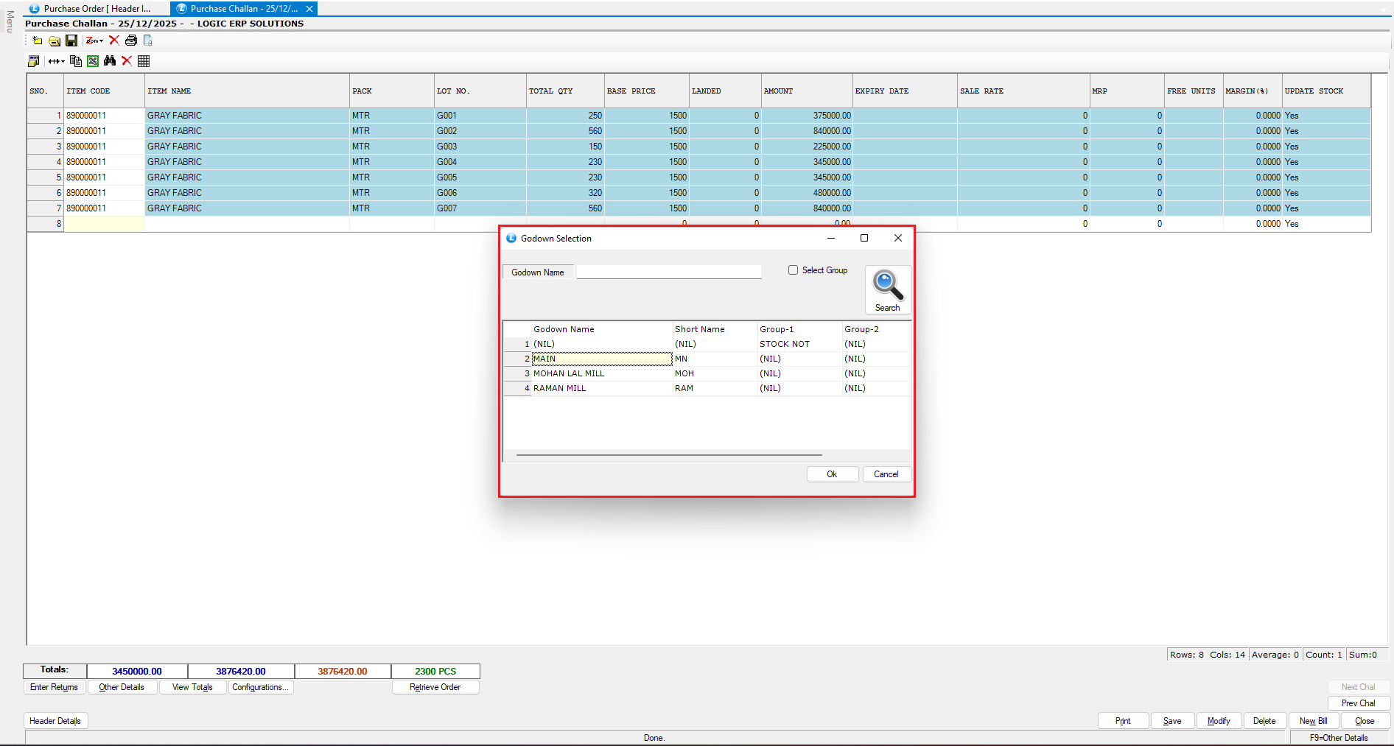
Task: Enable the Select Group checkbox
Action: [x=793, y=270]
